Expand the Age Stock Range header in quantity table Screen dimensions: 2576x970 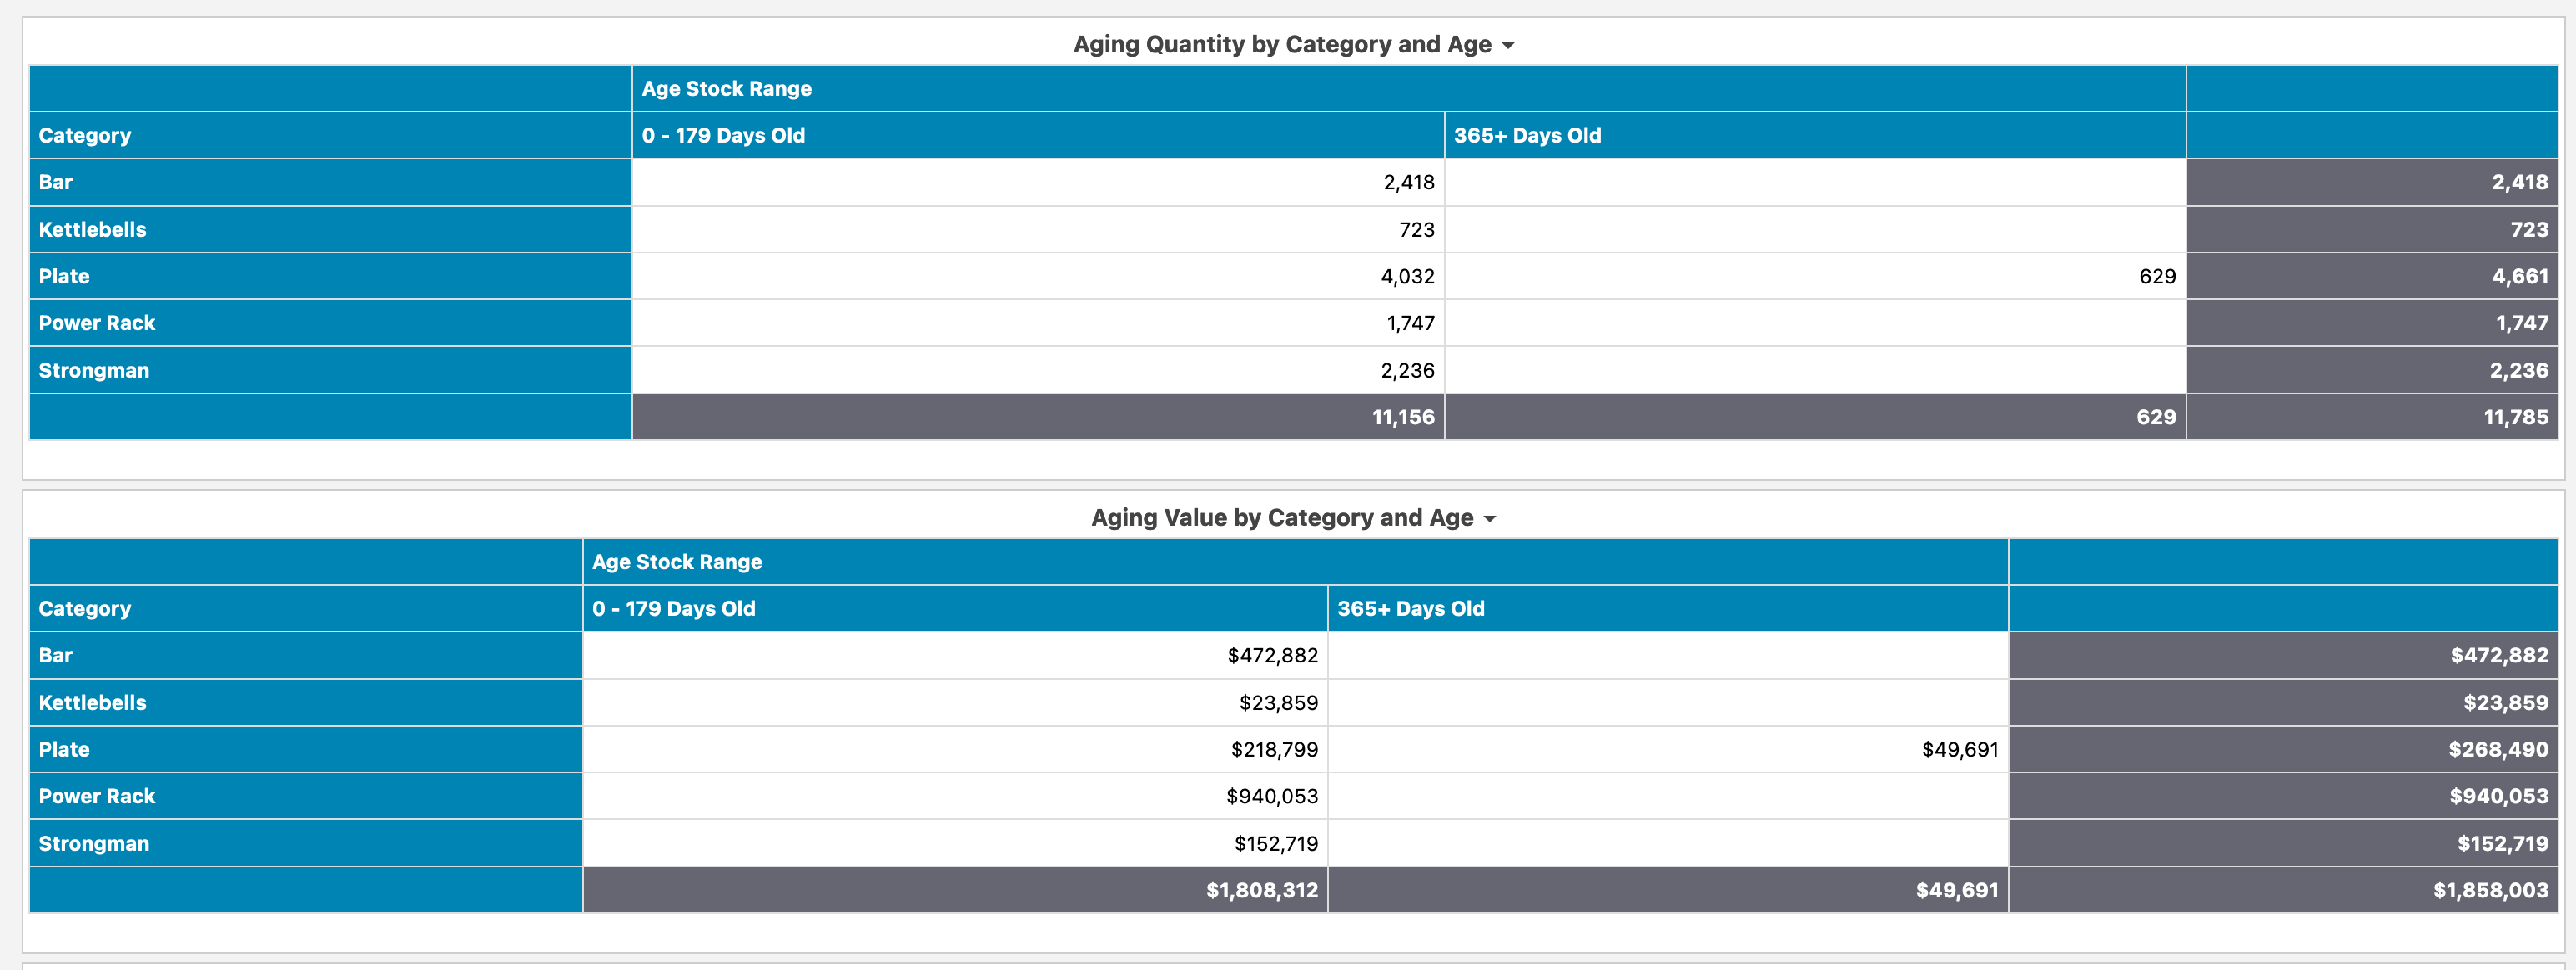pyautogui.click(x=726, y=89)
